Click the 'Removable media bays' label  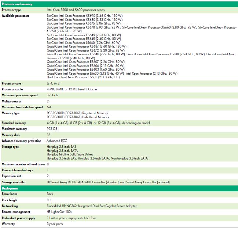point(17,170)
